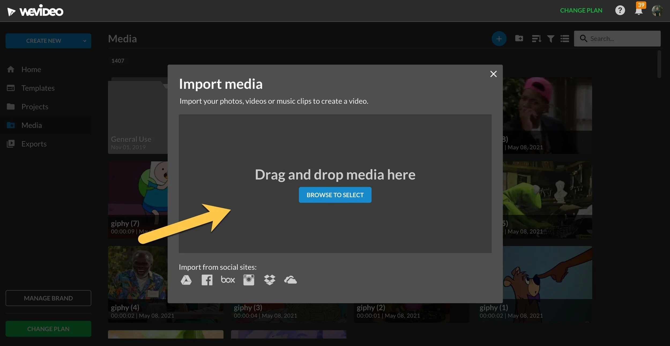Screen dimensions: 670x346
Task: Open the notifications bell
Action: click(639, 11)
